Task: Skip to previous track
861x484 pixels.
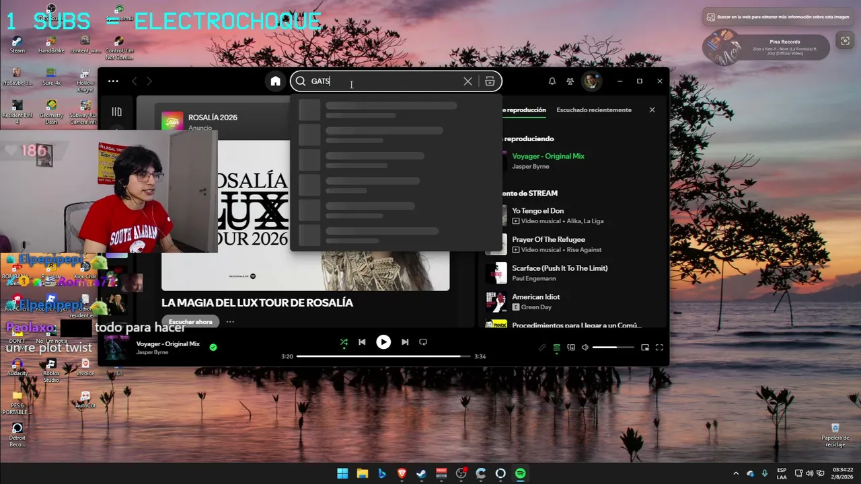Action: tap(362, 342)
